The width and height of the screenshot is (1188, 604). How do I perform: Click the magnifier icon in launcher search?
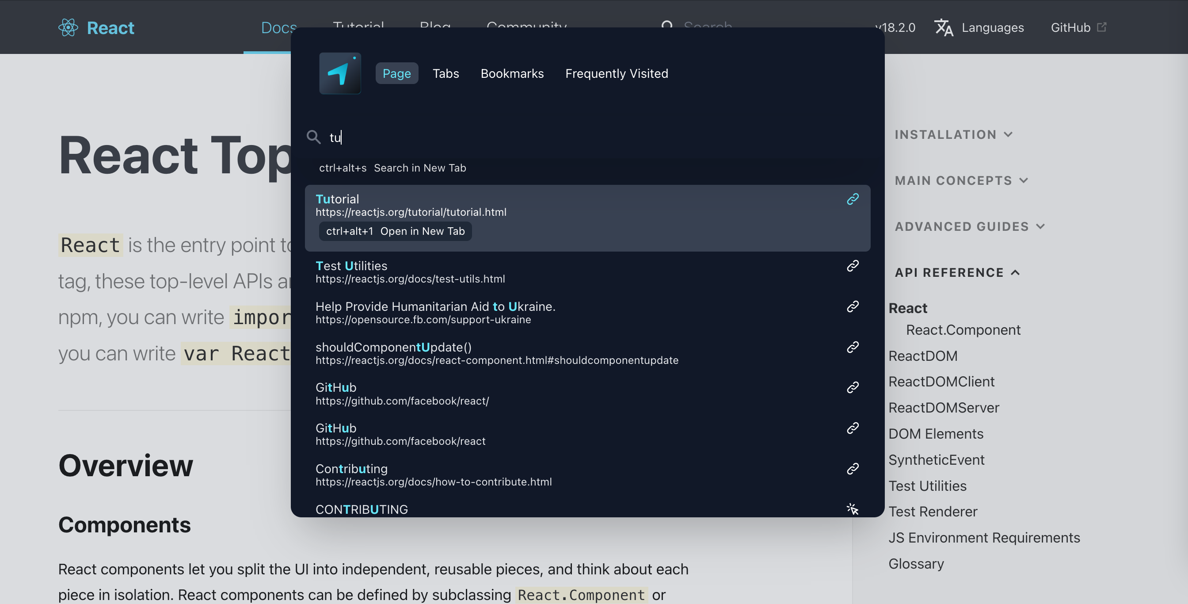pyautogui.click(x=314, y=137)
